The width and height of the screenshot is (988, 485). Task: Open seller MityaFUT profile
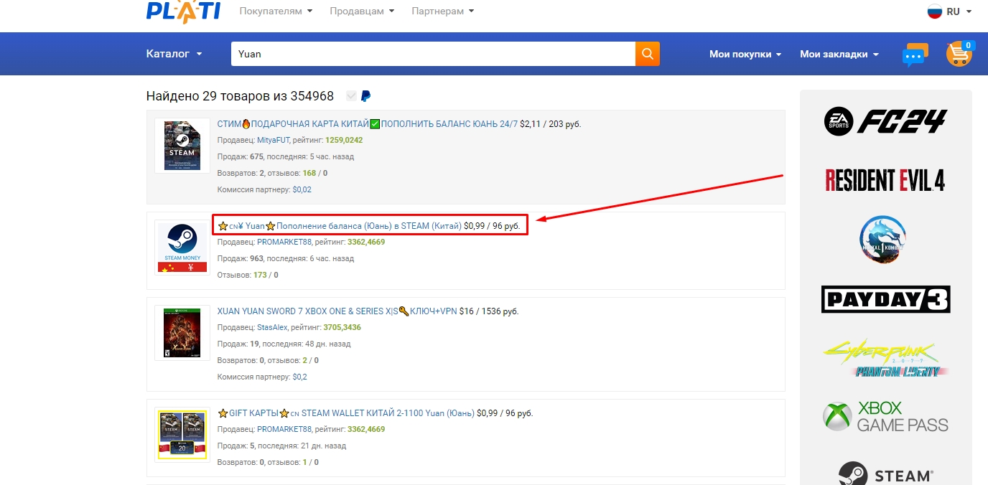(273, 141)
